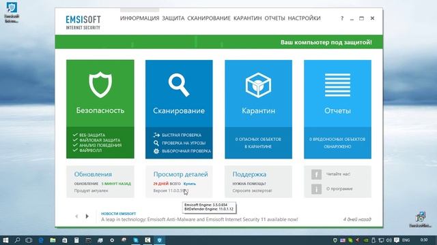Open the Отчеты tile title

point(337,111)
